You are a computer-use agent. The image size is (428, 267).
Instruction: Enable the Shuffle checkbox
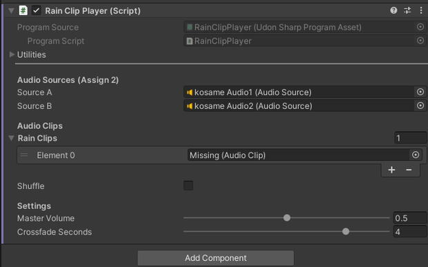click(188, 186)
